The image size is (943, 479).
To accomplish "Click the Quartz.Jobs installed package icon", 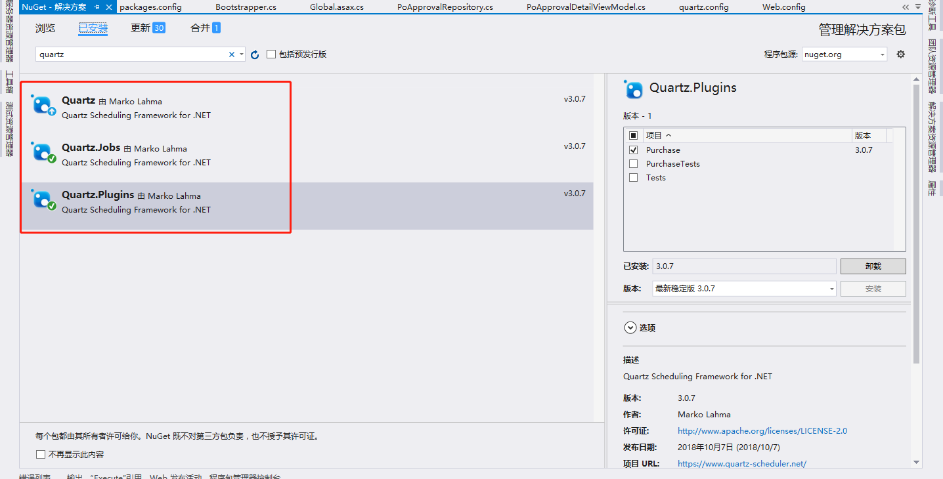I will [43, 152].
